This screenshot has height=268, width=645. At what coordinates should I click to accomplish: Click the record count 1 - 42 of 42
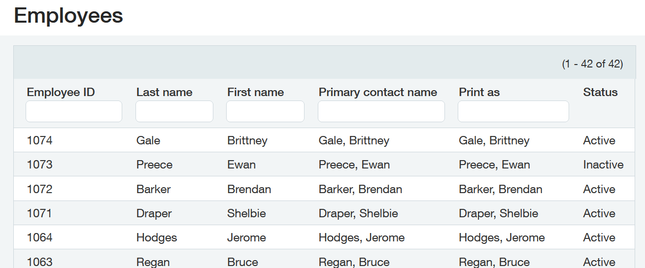point(592,64)
